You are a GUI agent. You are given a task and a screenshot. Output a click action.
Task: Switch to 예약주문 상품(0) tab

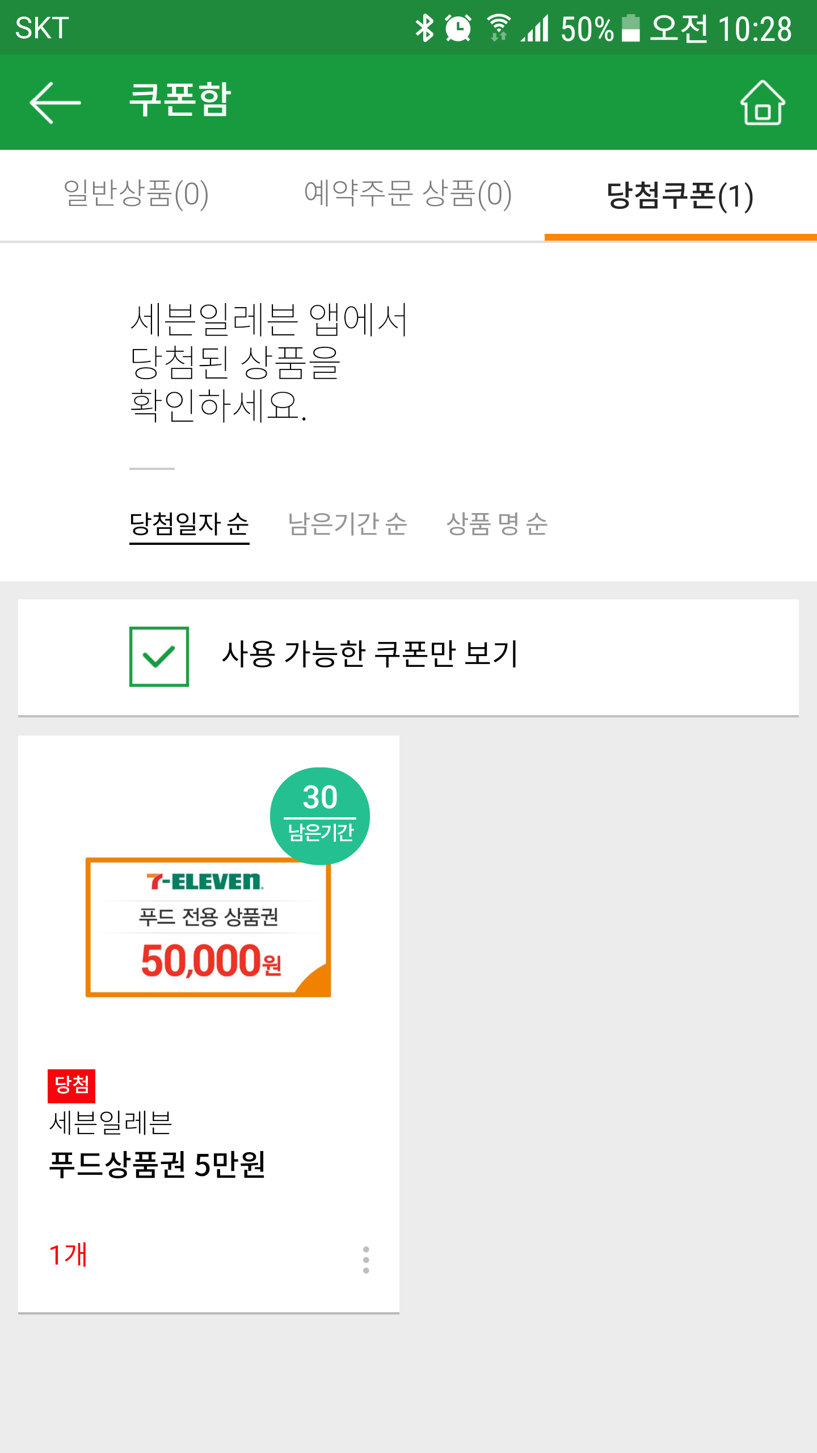408,194
